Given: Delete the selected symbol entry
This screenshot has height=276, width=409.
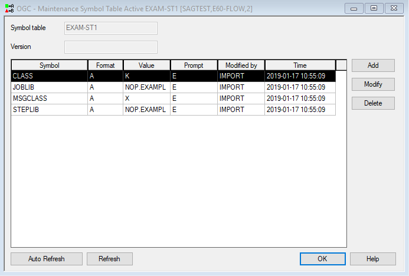Looking at the screenshot, I should tap(372, 103).
